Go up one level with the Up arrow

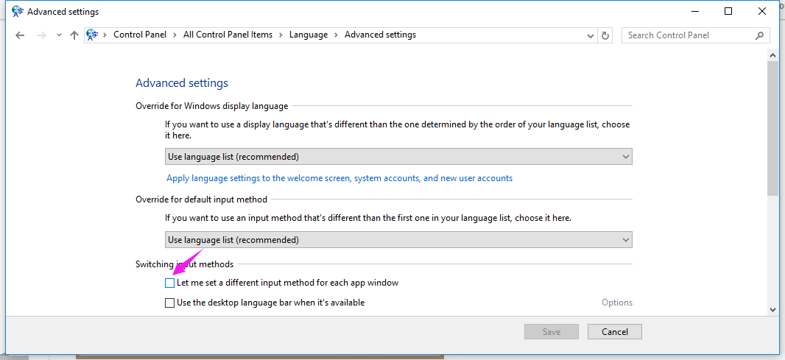coord(74,35)
